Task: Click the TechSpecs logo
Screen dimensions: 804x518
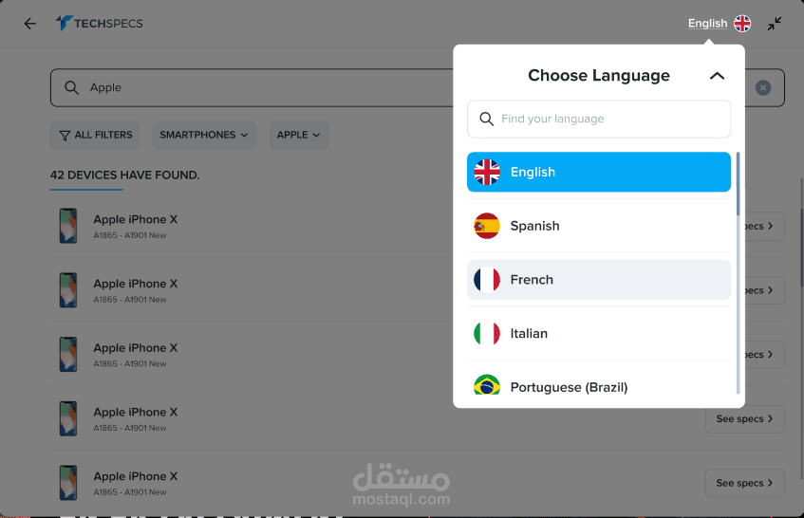Action: pos(100,23)
